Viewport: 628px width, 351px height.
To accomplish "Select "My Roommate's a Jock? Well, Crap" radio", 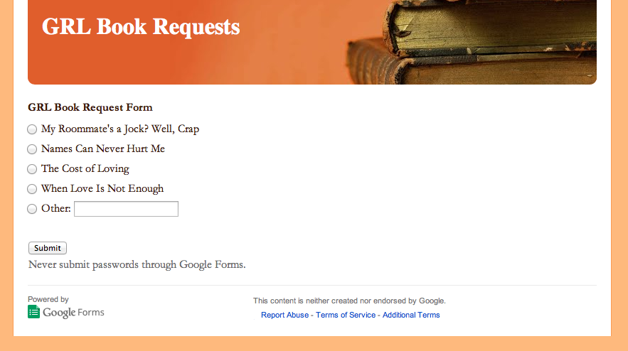I will tap(32, 129).
